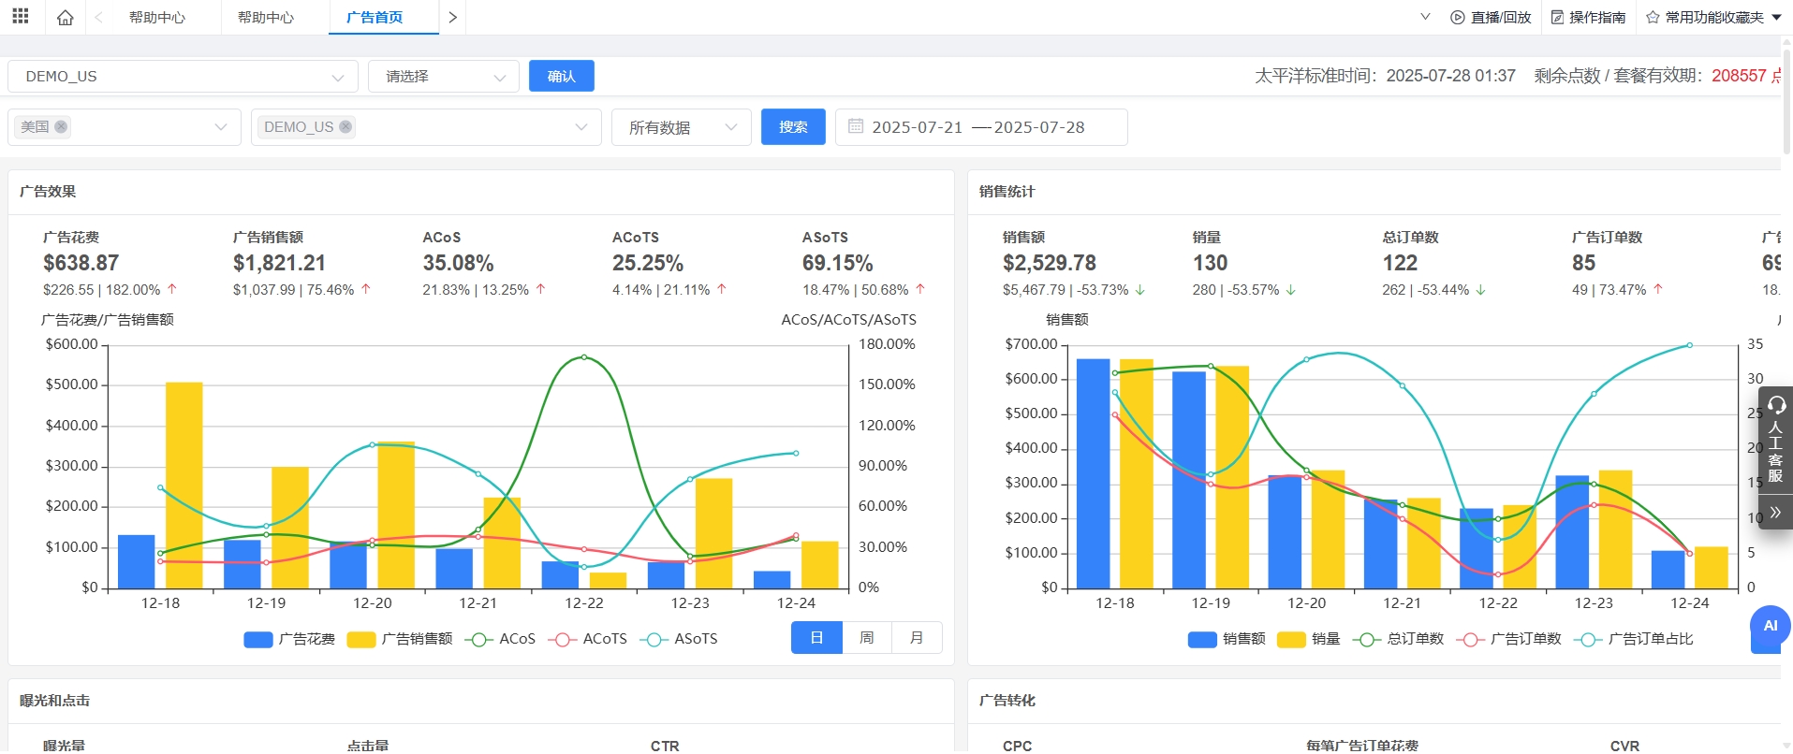The image size is (1793, 754).
Task: Expand the side panel double-arrow icon
Action: point(1775,512)
